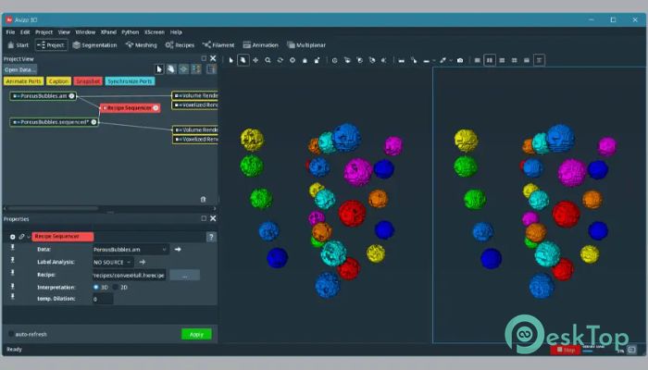Image resolution: width=648 pixels, height=370 pixels.
Task: Switch to four-viewer grid layout
Action: (x=514, y=60)
